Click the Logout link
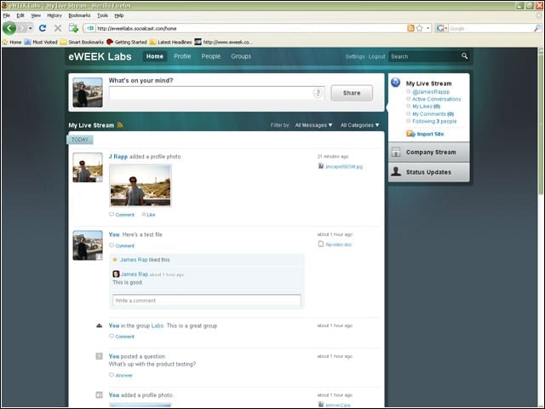The image size is (545, 409). (376, 56)
